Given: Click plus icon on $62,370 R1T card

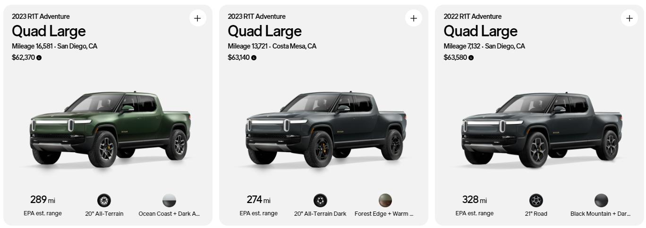Looking at the screenshot, I should [x=197, y=18].
